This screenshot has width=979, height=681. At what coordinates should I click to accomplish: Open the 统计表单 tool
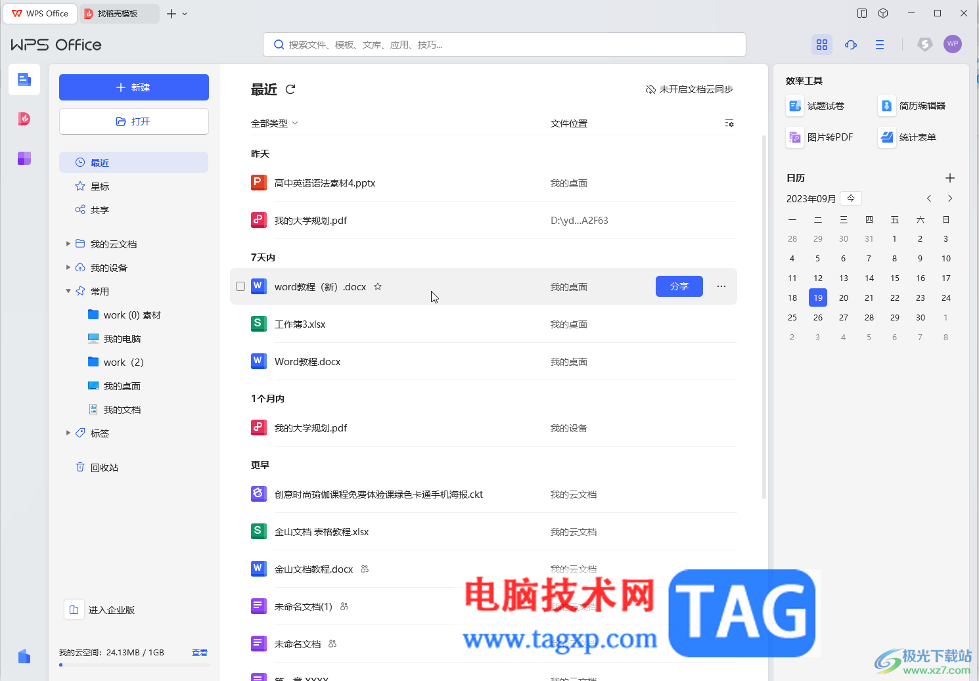click(x=907, y=137)
